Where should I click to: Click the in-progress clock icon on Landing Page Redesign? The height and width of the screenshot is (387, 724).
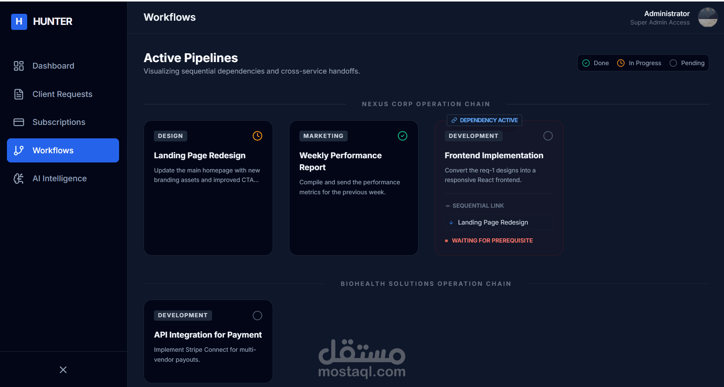tap(257, 136)
